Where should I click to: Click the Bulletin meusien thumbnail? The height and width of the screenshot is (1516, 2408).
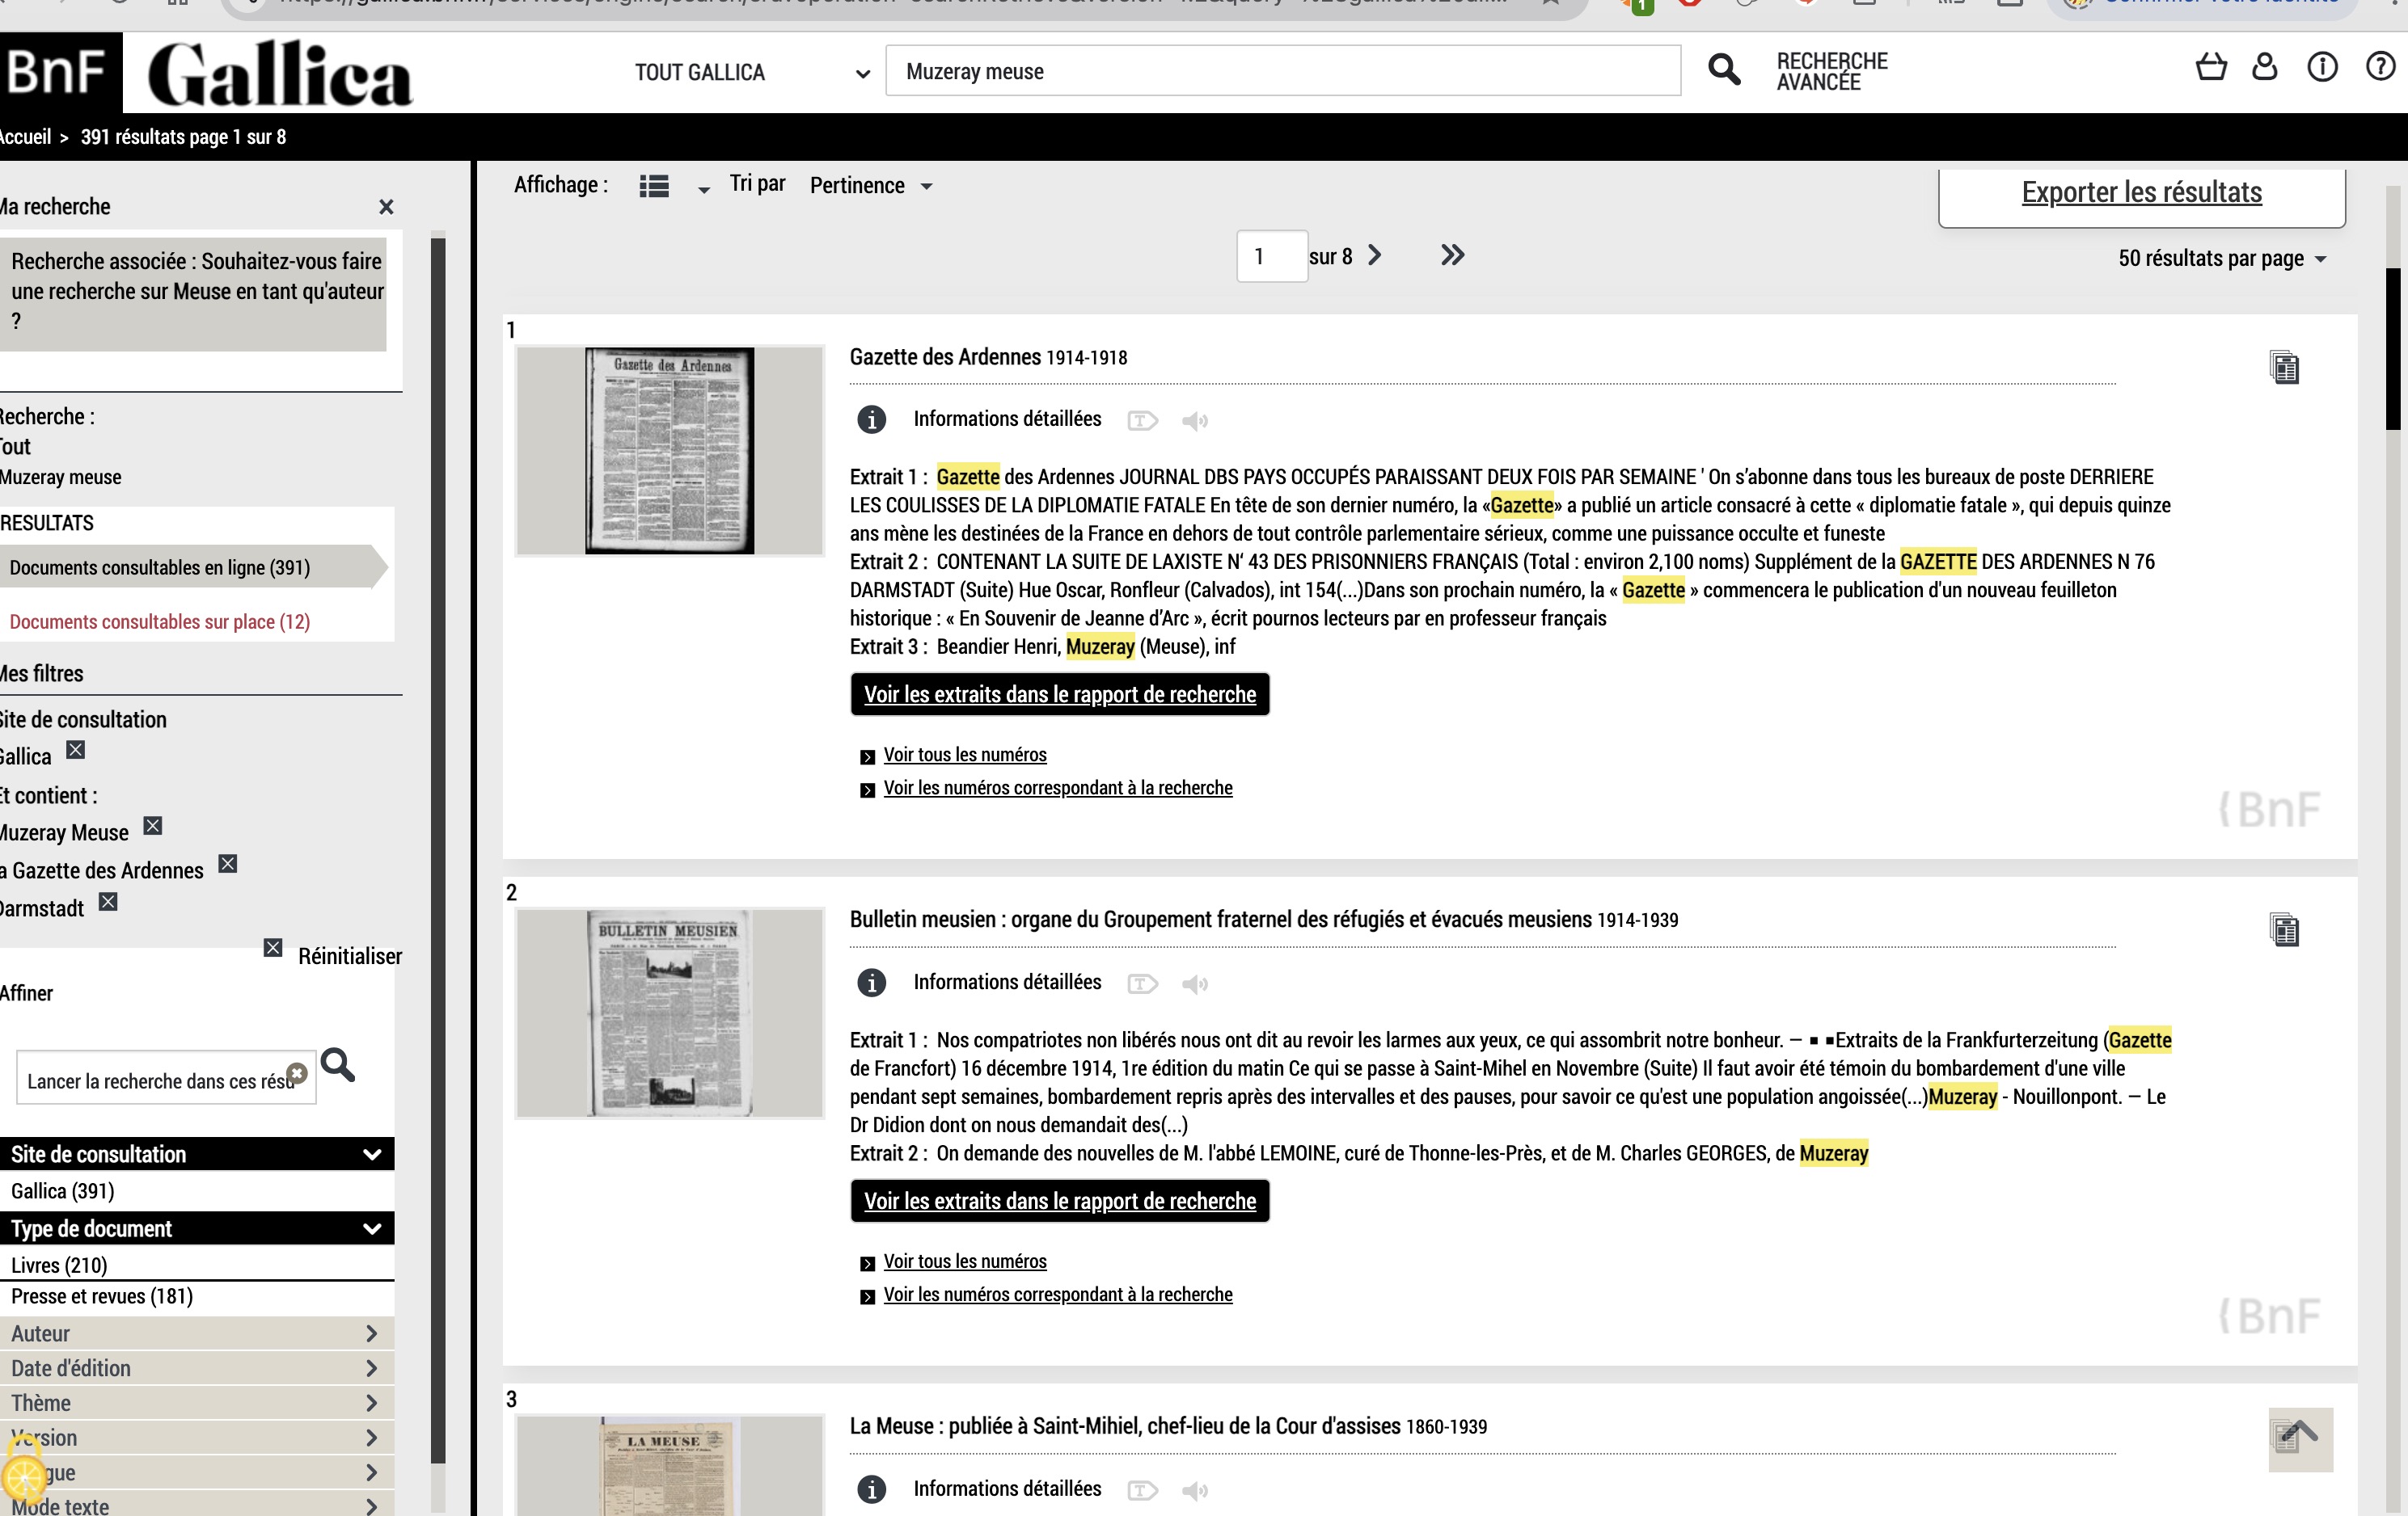(x=669, y=1013)
